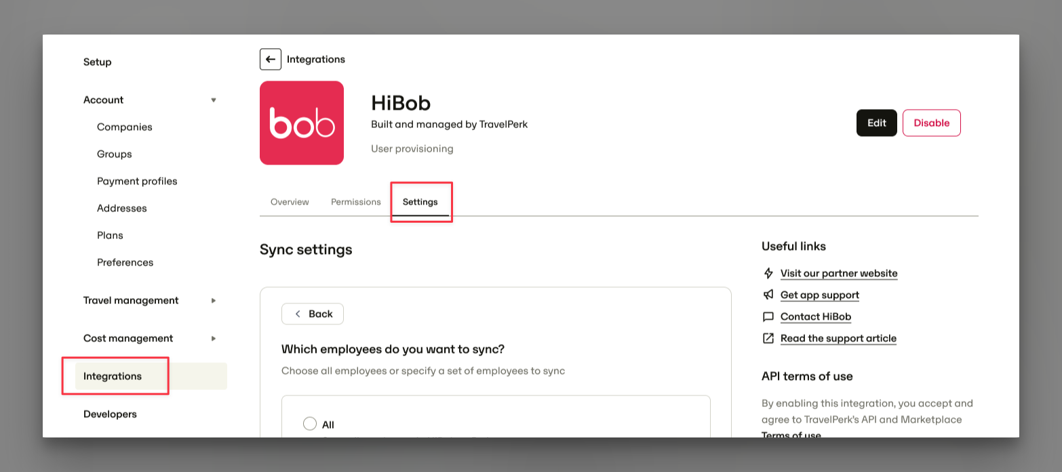This screenshot has height=472, width=1062.
Task: Click the chat bubble icon by Contact HiBob
Action: coord(768,317)
